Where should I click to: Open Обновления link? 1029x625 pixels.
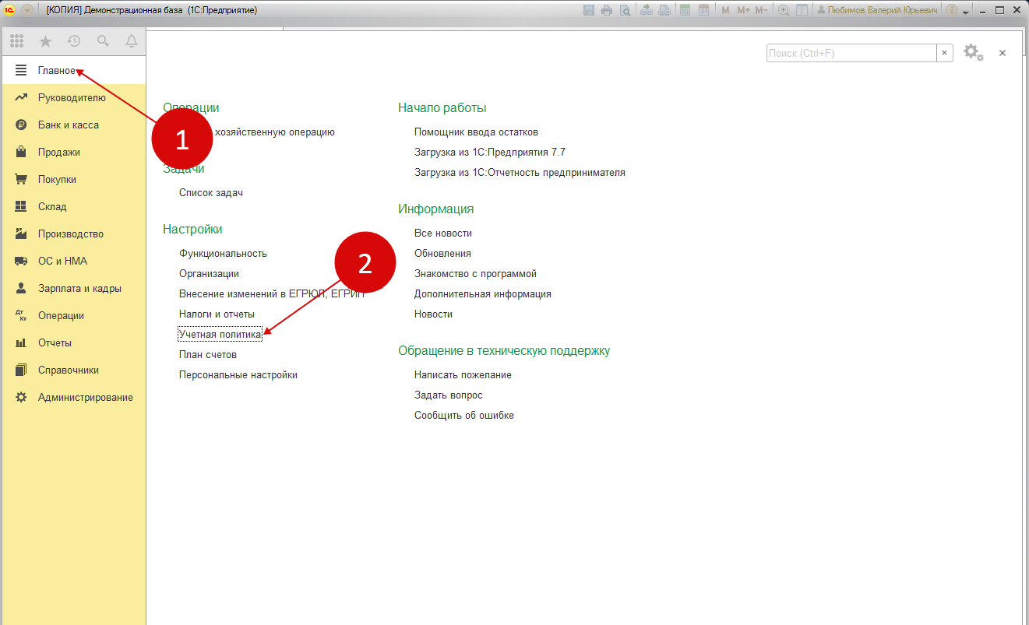(x=442, y=253)
